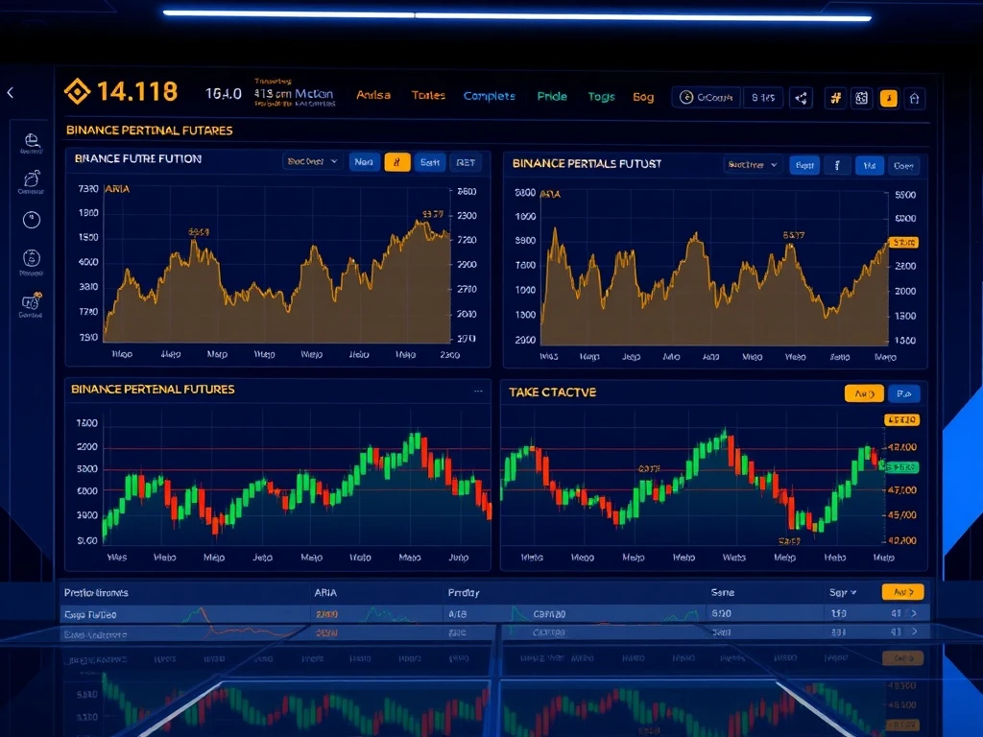Open the second sidebar leaf-shaped icon

32,178
